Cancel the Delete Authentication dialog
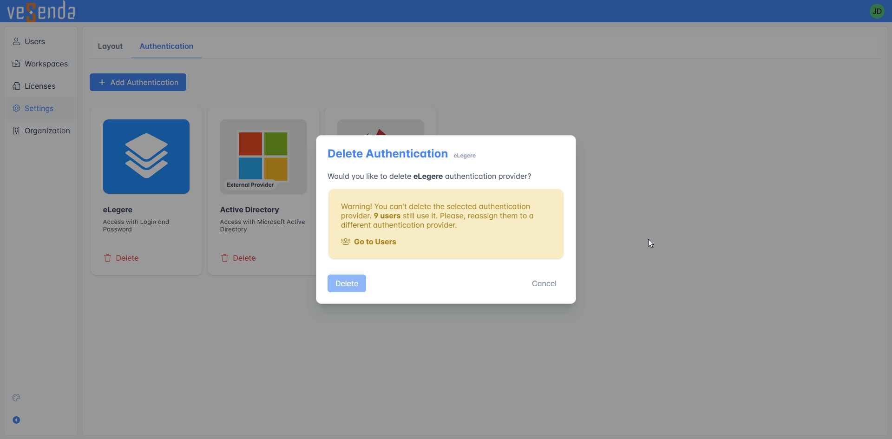The height and width of the screenshot is (439, 892). click(x=544, y=283)
